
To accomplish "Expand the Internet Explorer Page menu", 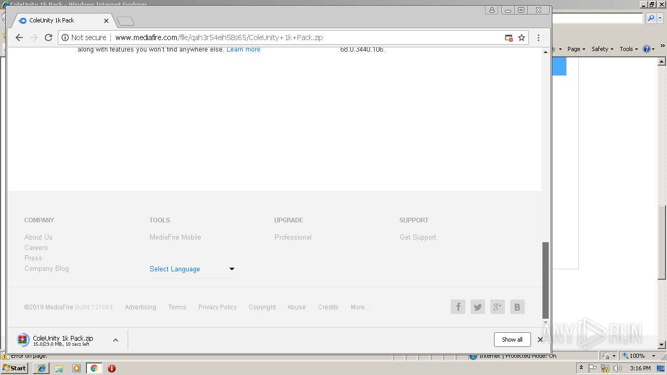I will tap(576, 49).
